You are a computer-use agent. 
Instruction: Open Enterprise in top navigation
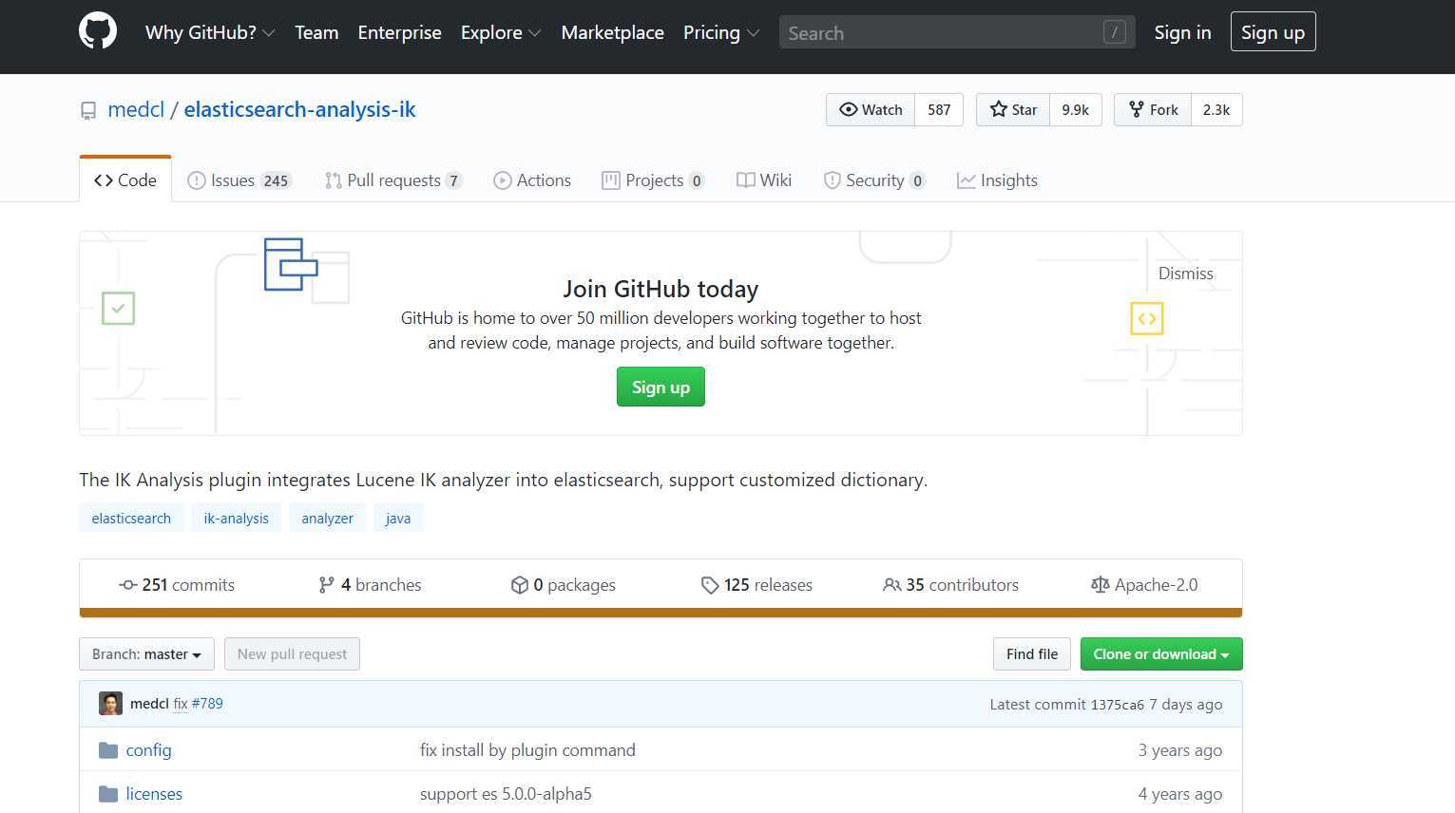click(x=399, y=32)
